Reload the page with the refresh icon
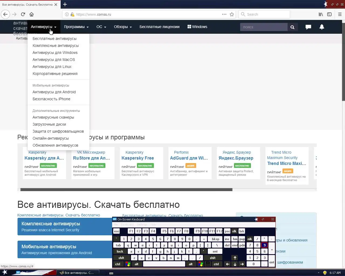Image resolution: width=345 pixels, height=276 pixels. coord(23,14)
